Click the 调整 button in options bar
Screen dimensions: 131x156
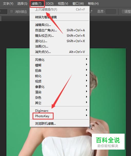point(126,12)
